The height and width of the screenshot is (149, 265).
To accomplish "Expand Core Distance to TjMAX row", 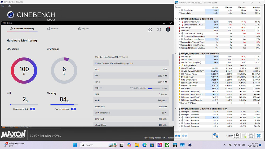I will (179, 25).
